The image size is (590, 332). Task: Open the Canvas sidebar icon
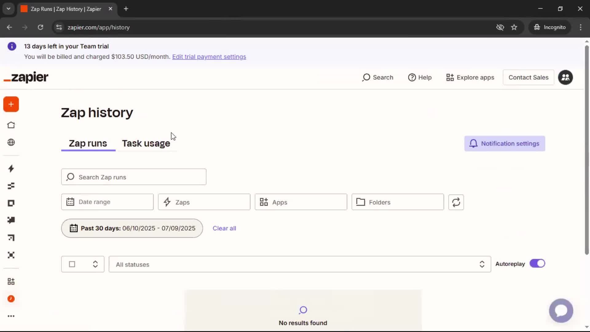11,238
